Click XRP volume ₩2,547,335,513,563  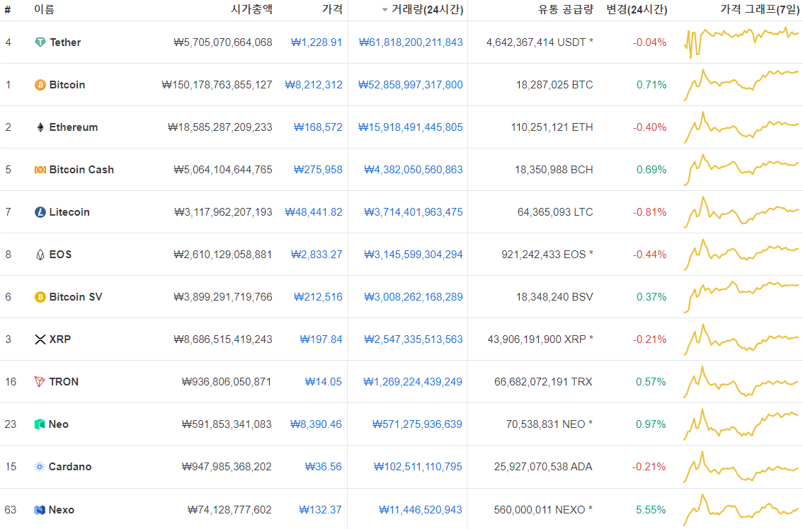[x=414, y=339]
